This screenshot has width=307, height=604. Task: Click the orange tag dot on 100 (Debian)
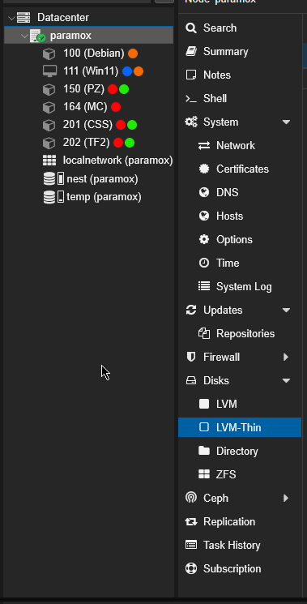(133, 54)
